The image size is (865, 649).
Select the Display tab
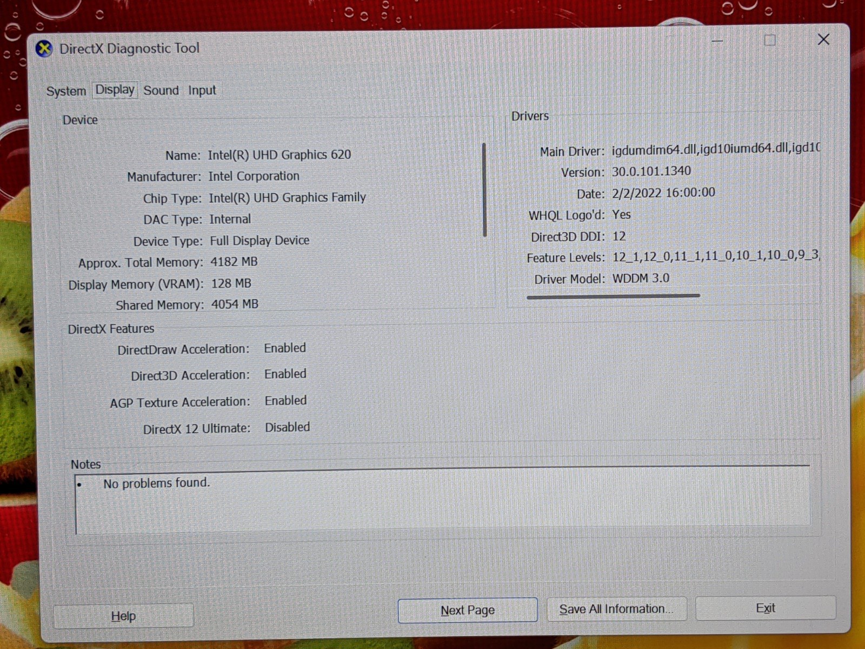click(x=115, y=90)
